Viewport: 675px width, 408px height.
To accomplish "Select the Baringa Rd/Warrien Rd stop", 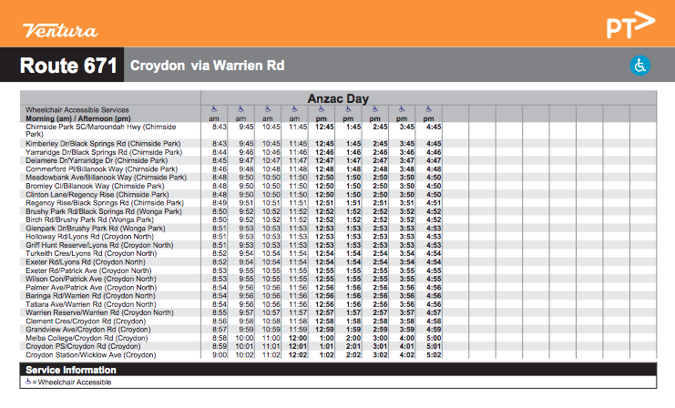I will [90, 296].
